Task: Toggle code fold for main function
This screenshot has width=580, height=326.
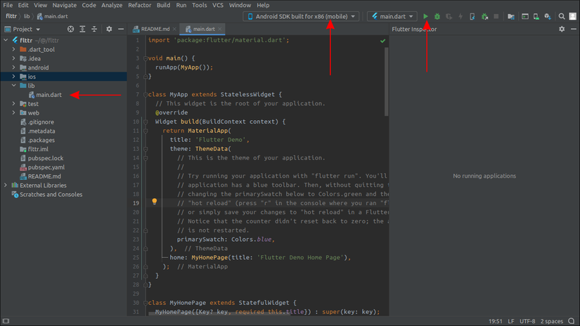Action: 145,58
